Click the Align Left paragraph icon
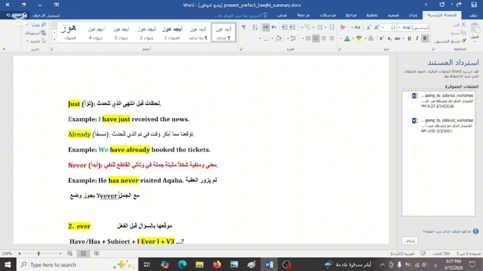 click(x=316, y=38)
